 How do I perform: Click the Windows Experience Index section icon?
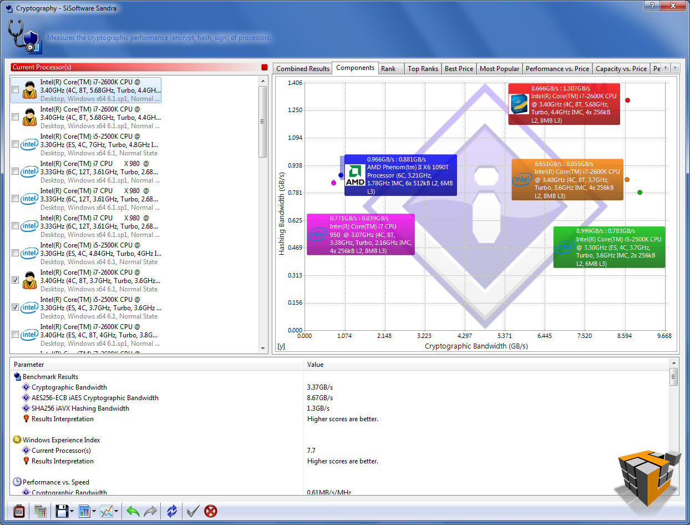point(17,440)
